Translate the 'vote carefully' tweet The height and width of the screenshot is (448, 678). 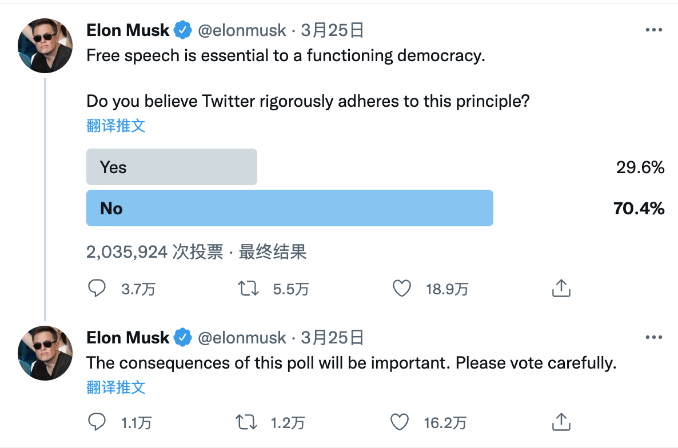(x=116, y=387)
